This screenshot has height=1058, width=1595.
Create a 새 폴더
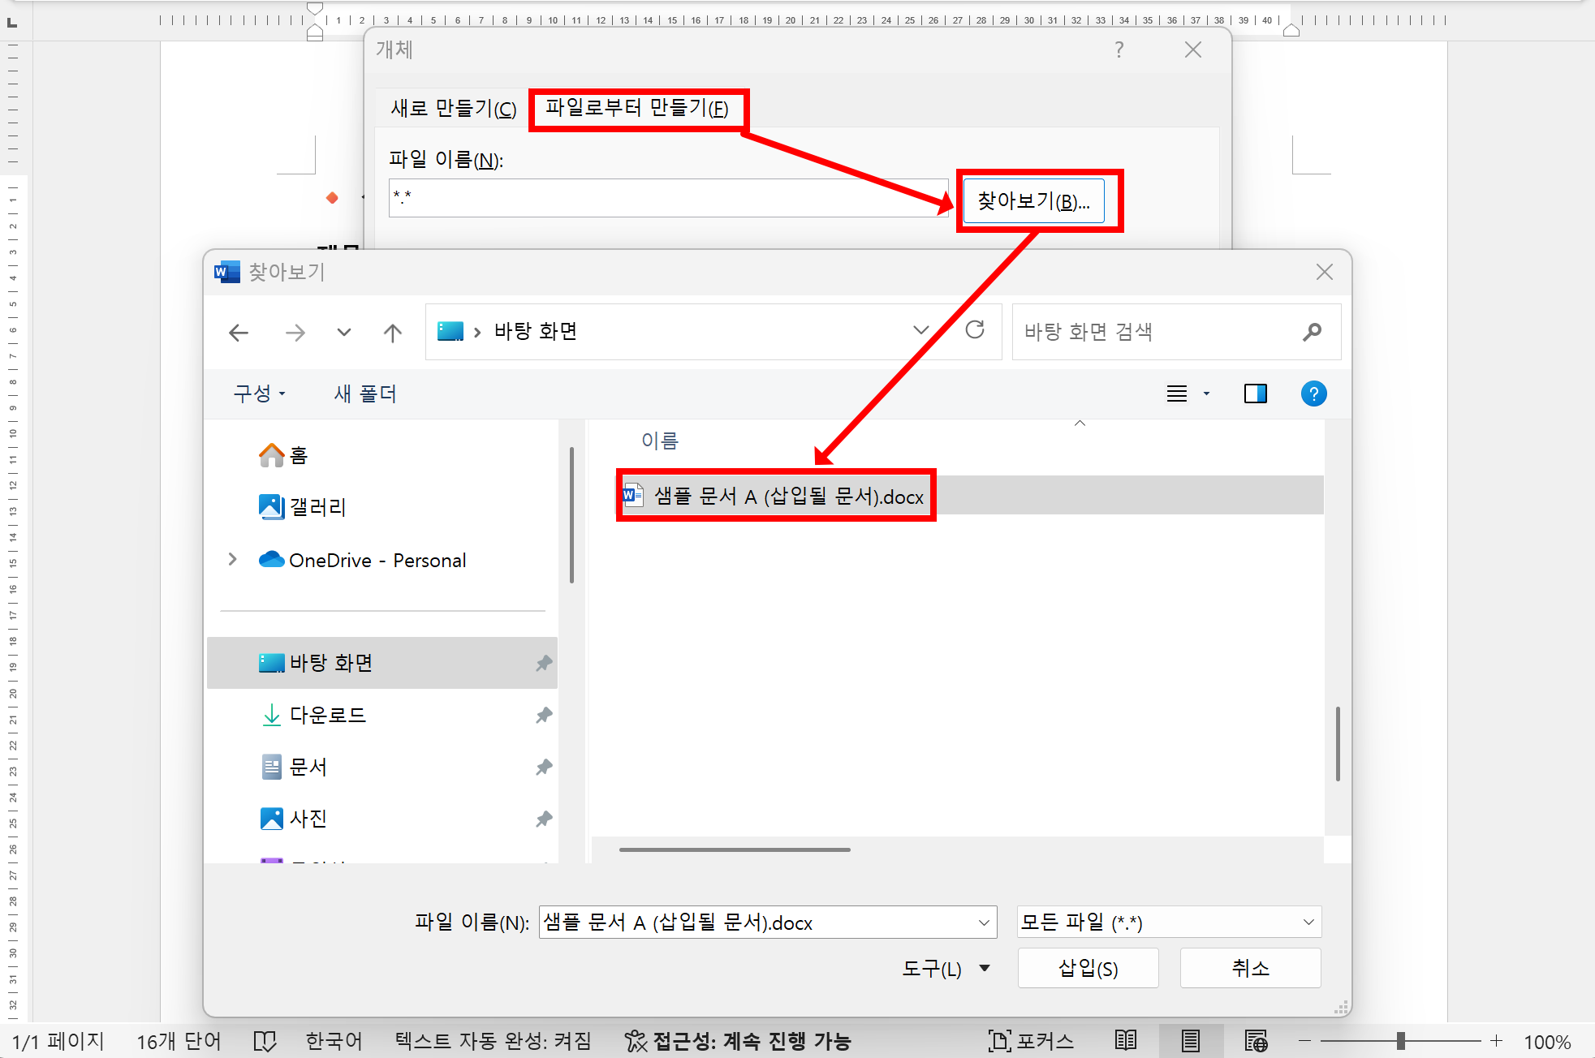point(365,394)
